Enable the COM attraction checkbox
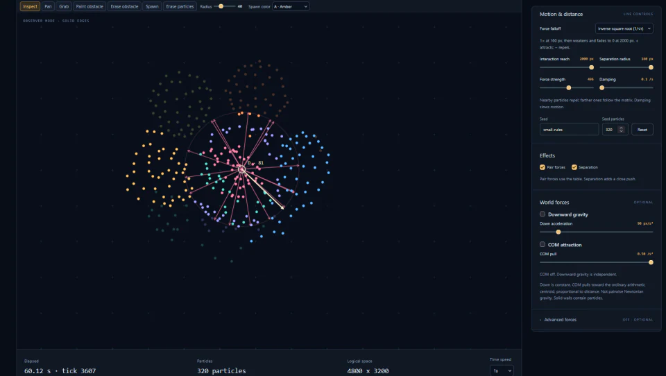Screen dimensions: 666x376 (x=543, y=244)
